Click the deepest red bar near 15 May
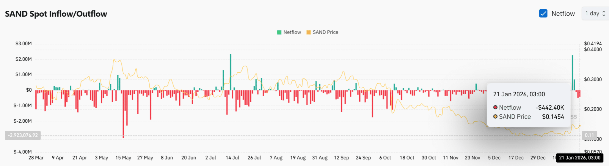The image size is (609, 166). [x=123, y=114]
